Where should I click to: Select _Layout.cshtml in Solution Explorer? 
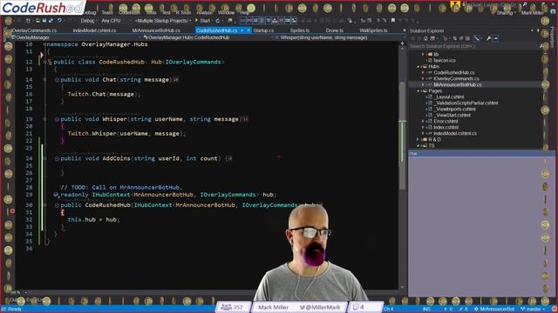(x=450, y=97)
